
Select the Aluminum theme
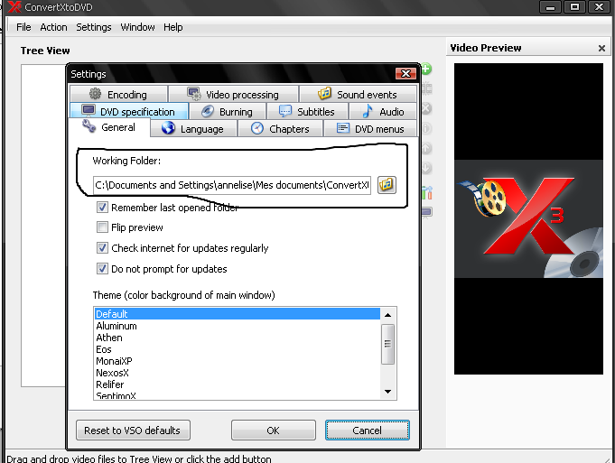pos(238,326)
